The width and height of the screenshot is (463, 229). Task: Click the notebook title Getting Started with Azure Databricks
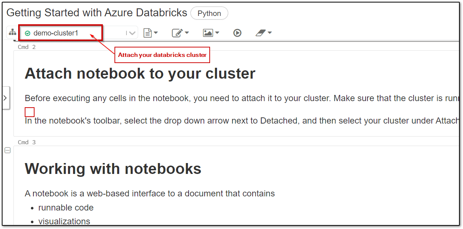[97, 12]
